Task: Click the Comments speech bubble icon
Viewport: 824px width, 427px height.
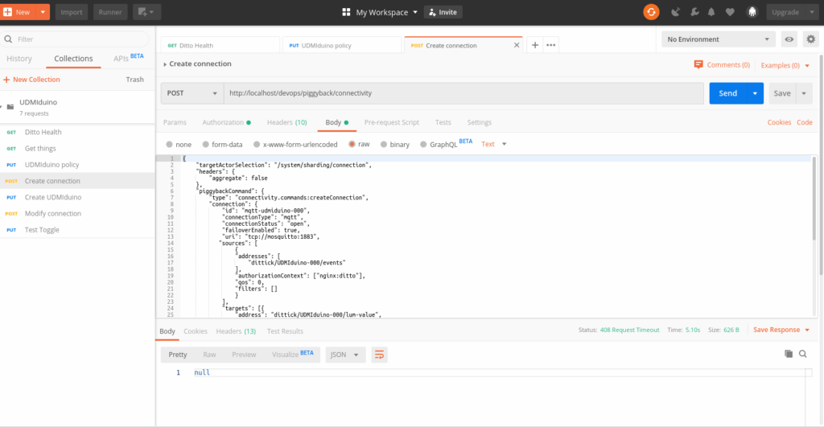Action: 698,64
